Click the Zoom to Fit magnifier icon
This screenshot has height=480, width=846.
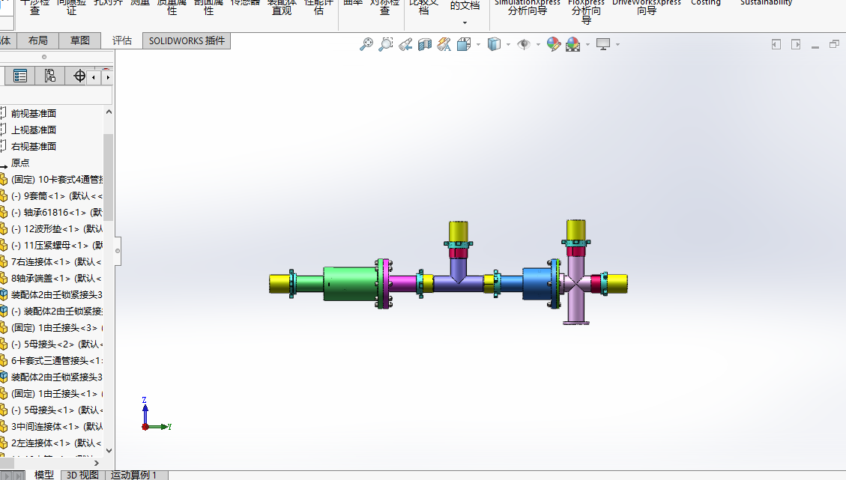pyautogui.click(x=366, y=44)
